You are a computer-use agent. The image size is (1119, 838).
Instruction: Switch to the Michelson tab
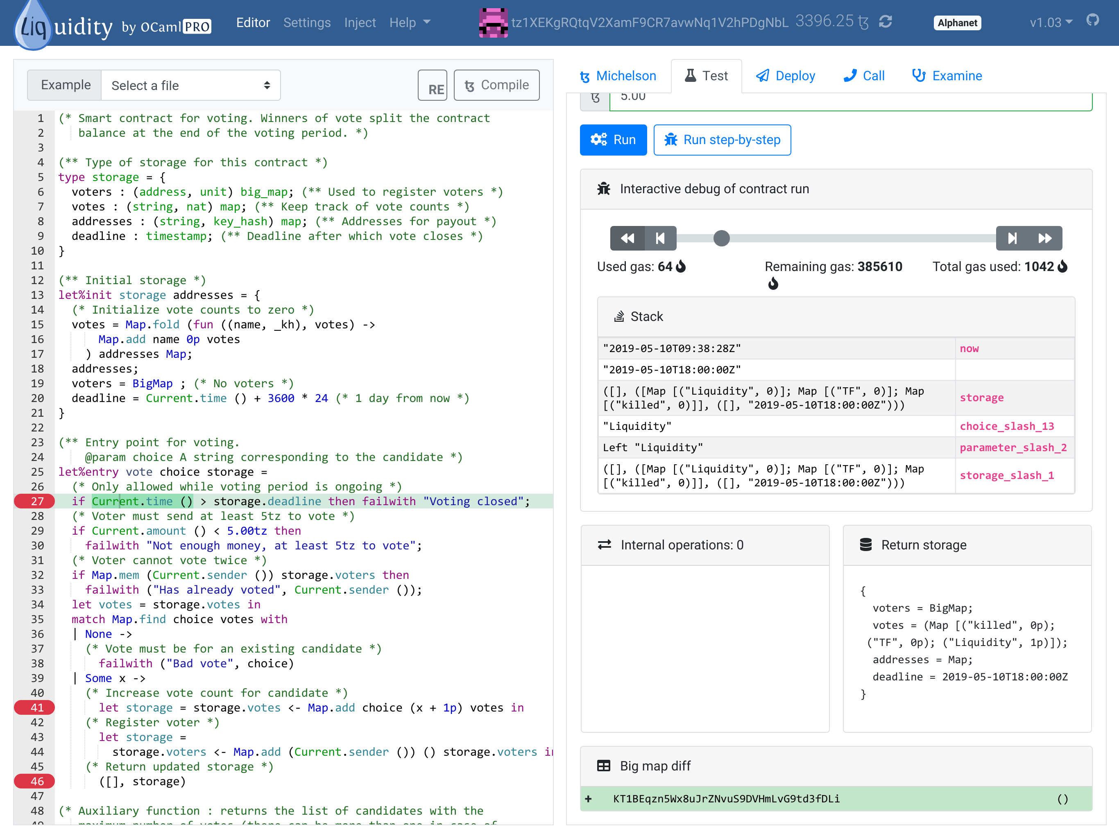point(618,76)
